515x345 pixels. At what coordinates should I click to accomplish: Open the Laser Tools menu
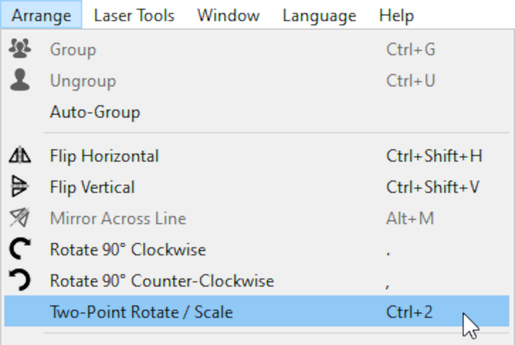(x=134, y=15)
